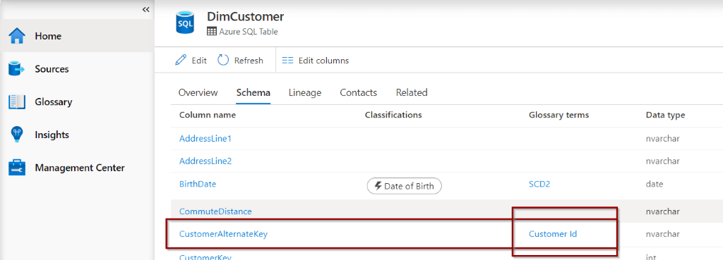Click the Refresh circular arrow icon
The height and width of the screenshot is (260, 723).
point(223,61)
